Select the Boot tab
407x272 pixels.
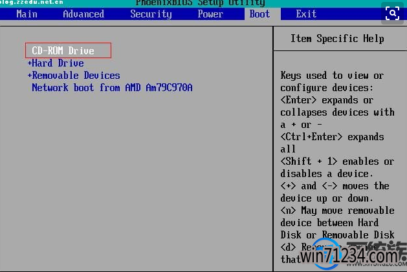click(260, 14)
